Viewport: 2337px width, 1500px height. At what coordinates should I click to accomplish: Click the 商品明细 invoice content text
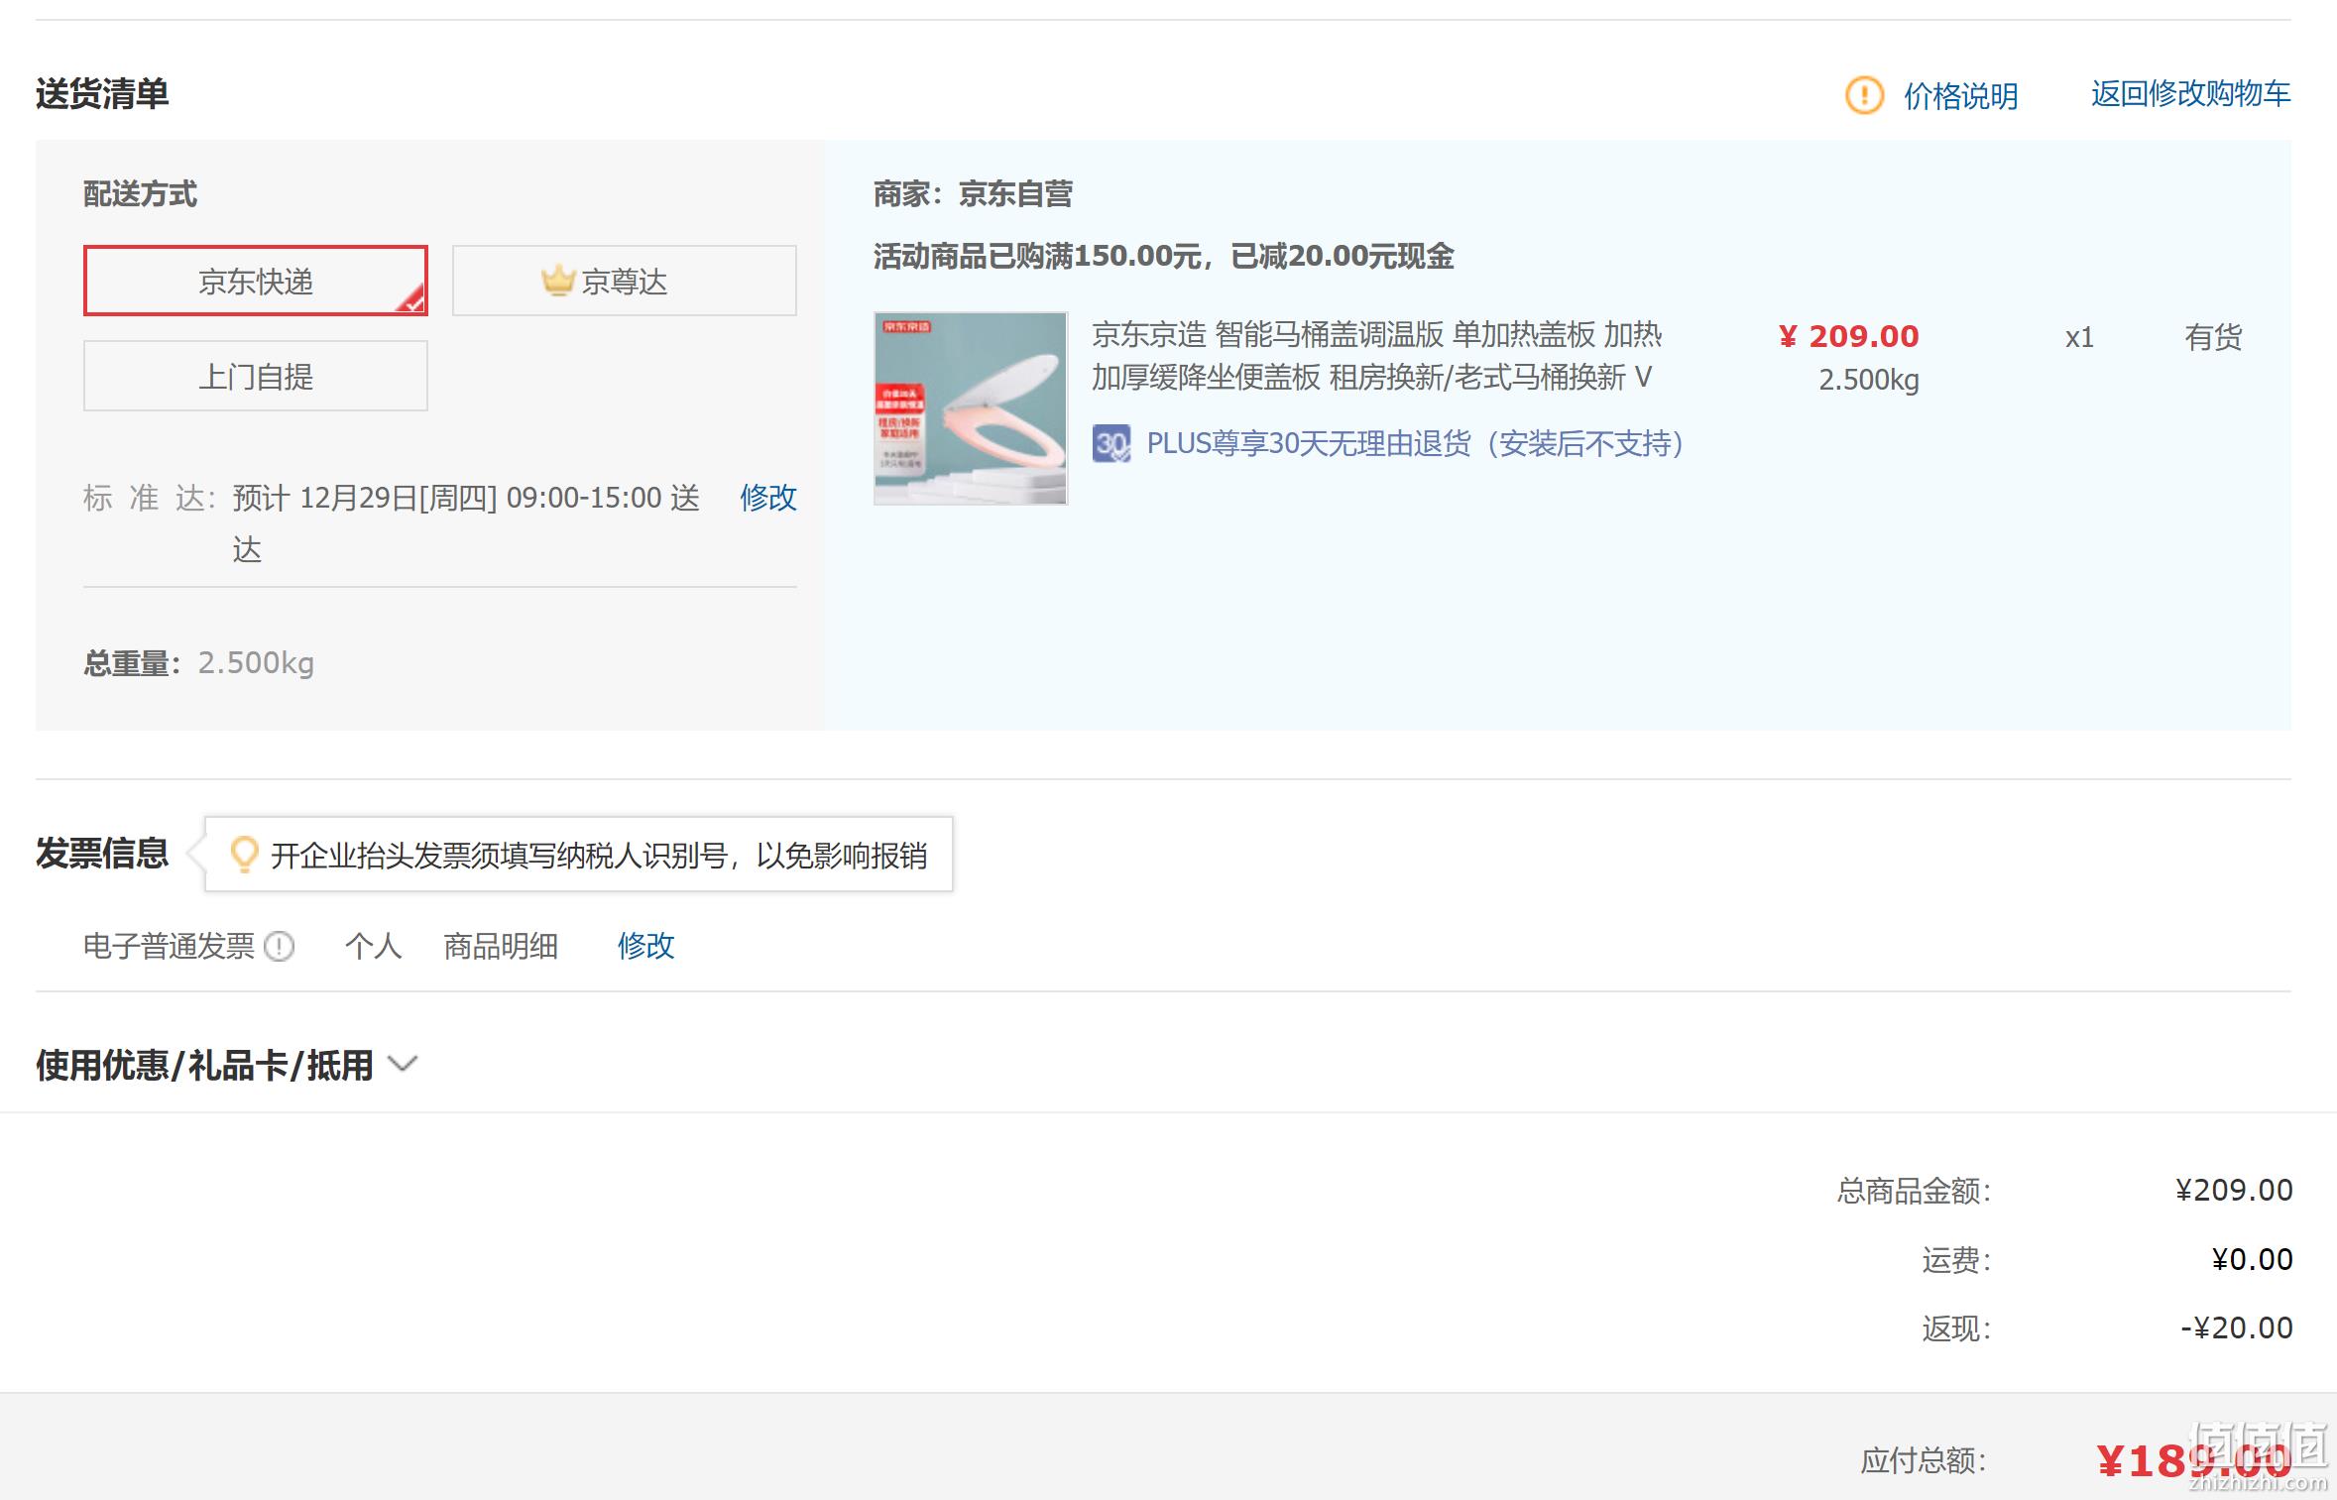click(501, 946)
